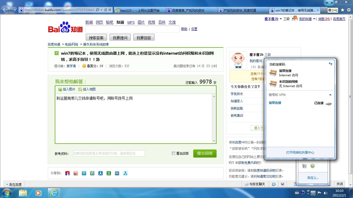Click the green 提交回答 button

(205, 153)
